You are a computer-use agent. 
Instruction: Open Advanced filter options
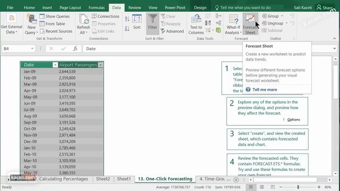pos(172,31)
